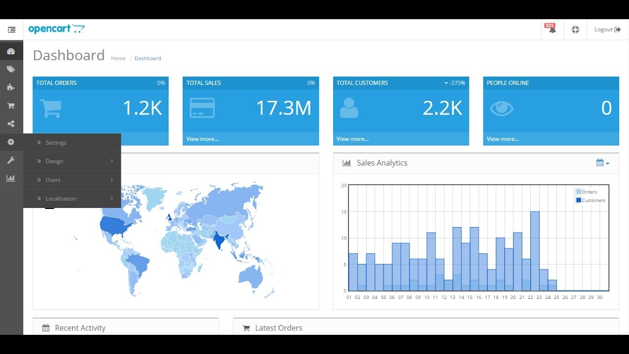Viewport: 629px width, 354px height.
Task: Open the Dashboard sidebar icon
Action: coord(11,51)
